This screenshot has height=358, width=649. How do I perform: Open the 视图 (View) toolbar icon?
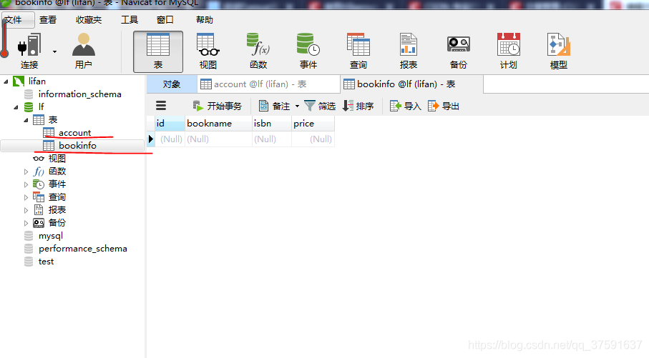point(208,51)
